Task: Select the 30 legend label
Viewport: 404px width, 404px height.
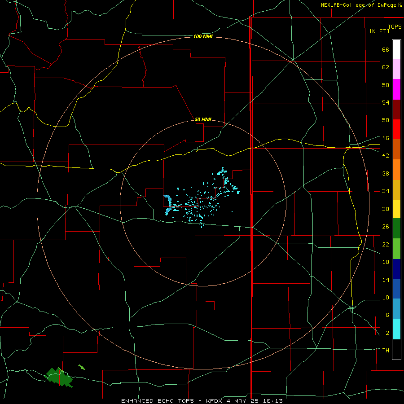Action: [x=386, y=209]
